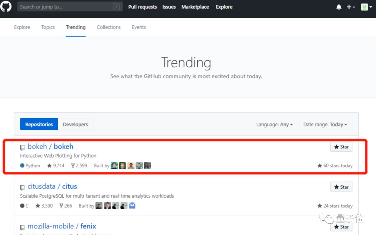
Task: Open first contributor avatar of bokeh
Action: (114, 165)
